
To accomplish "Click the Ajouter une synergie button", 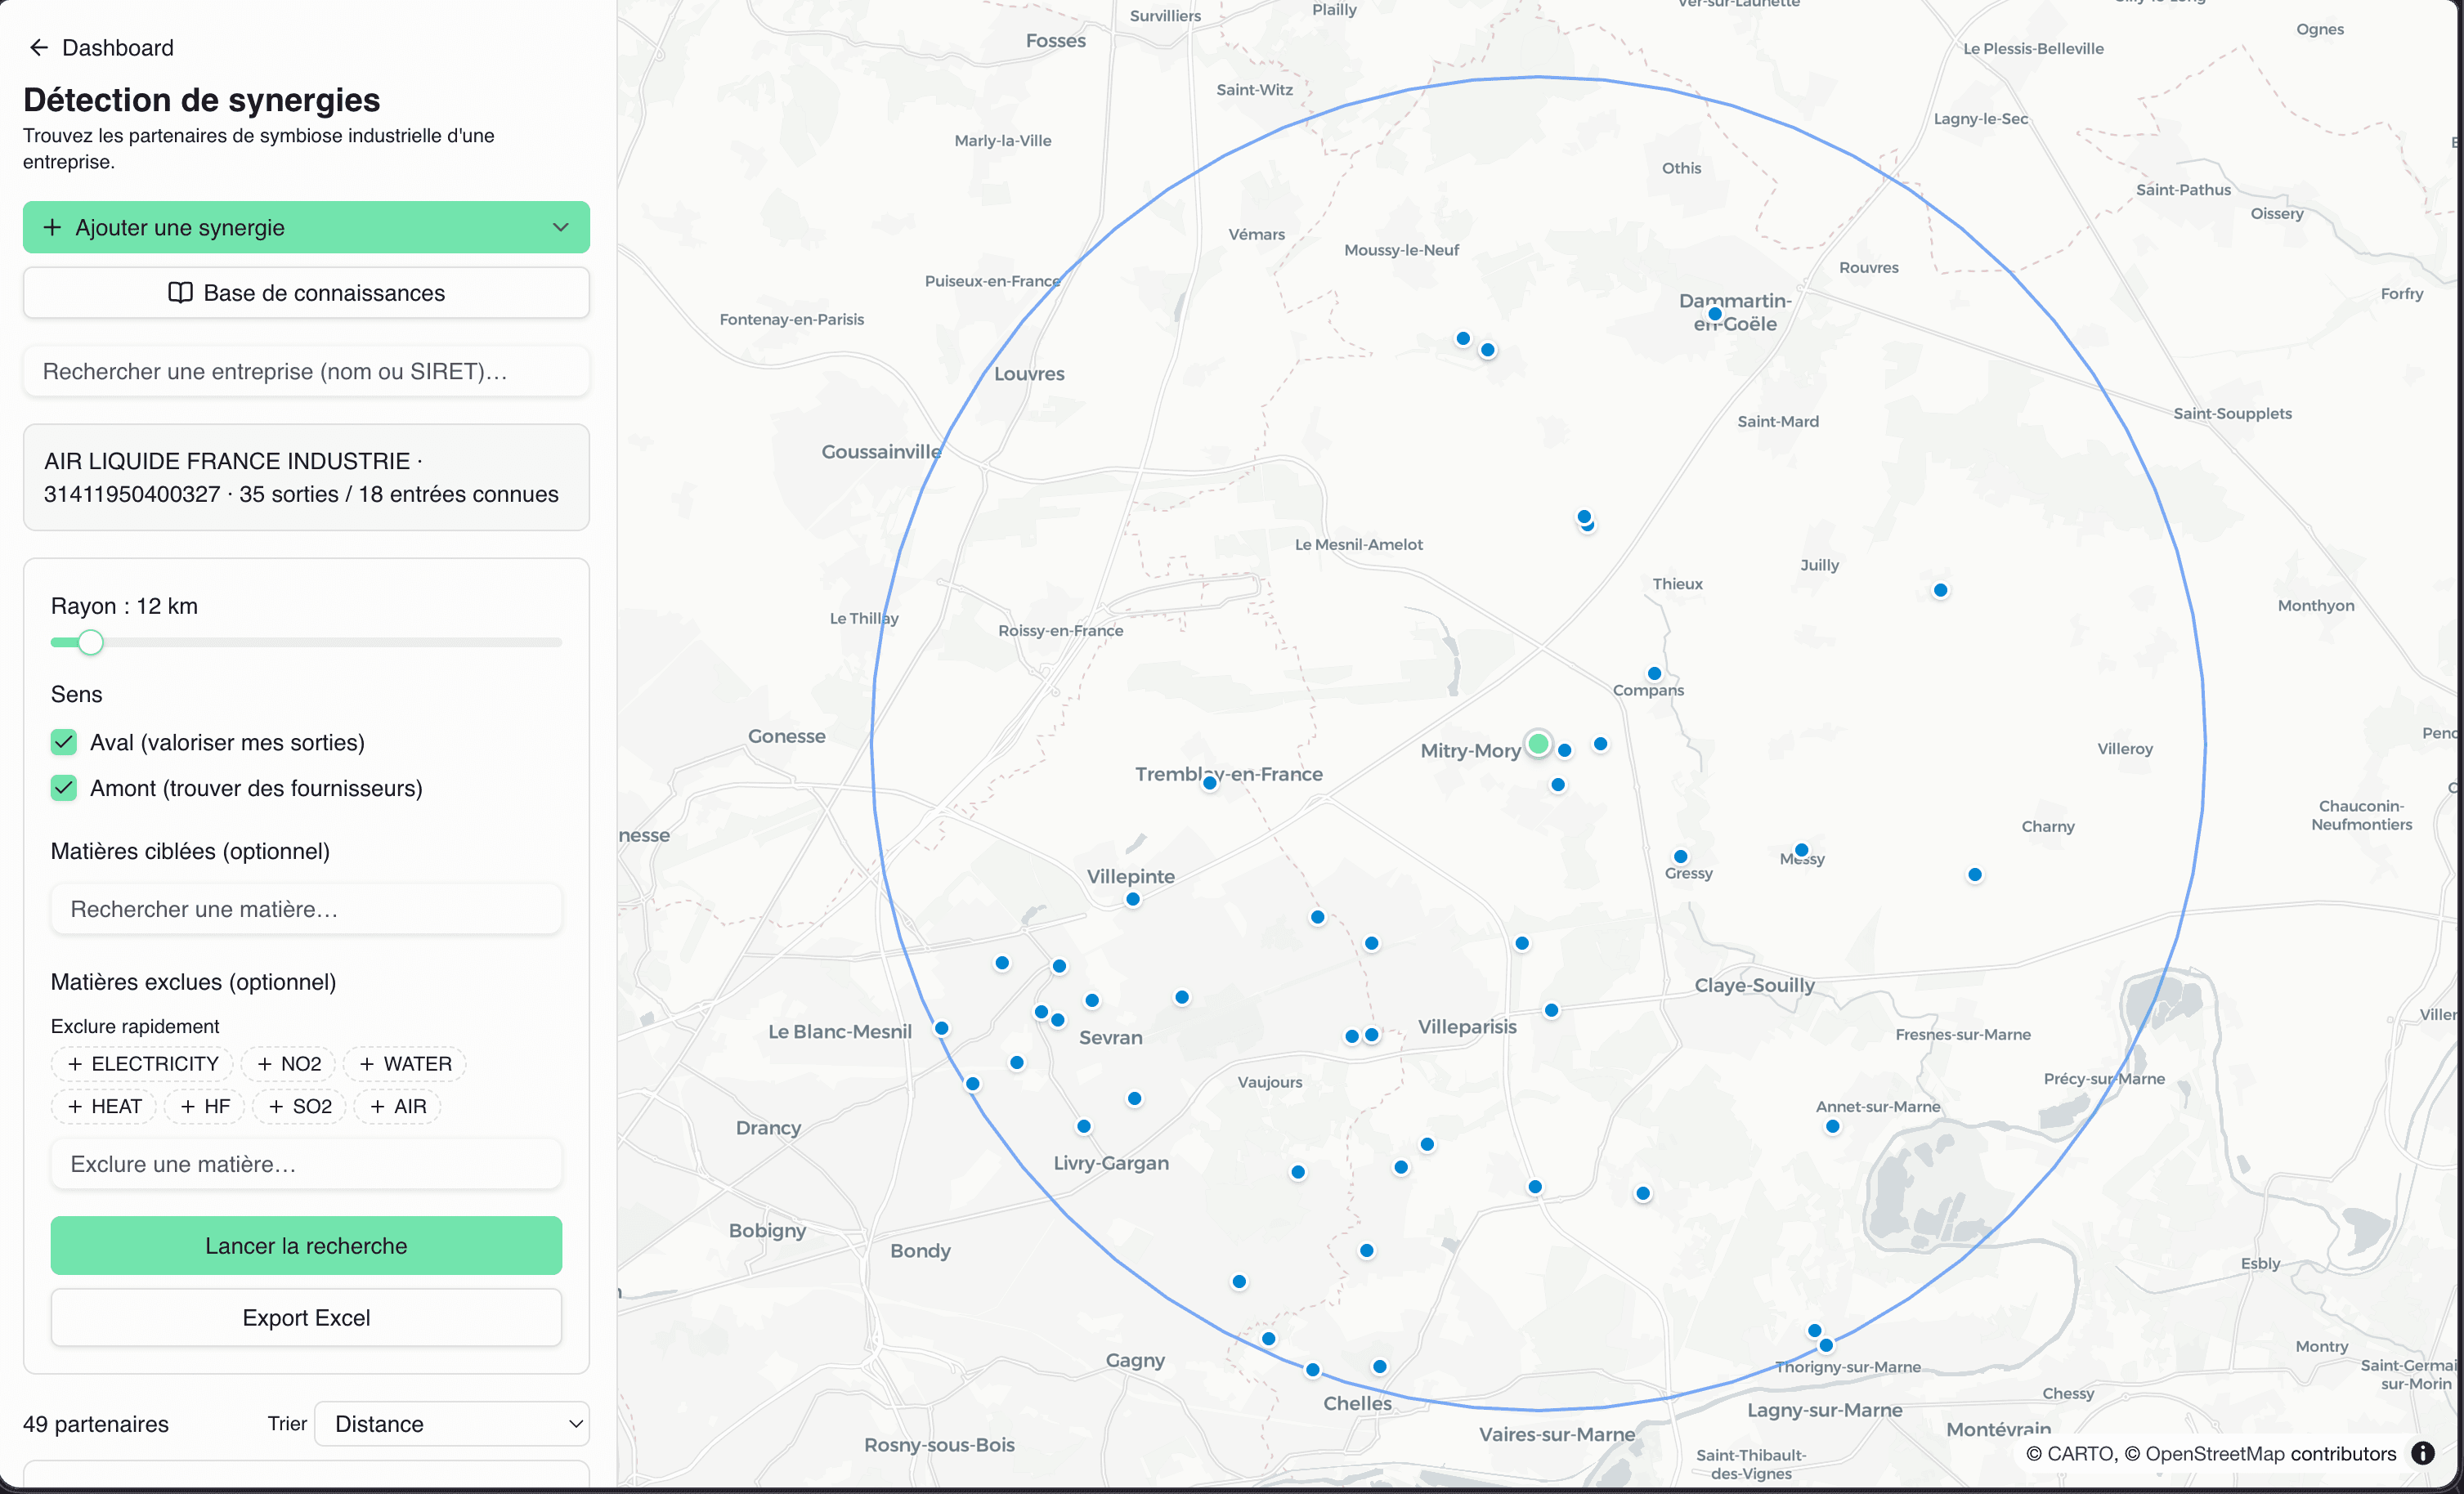I will [306, 227].
